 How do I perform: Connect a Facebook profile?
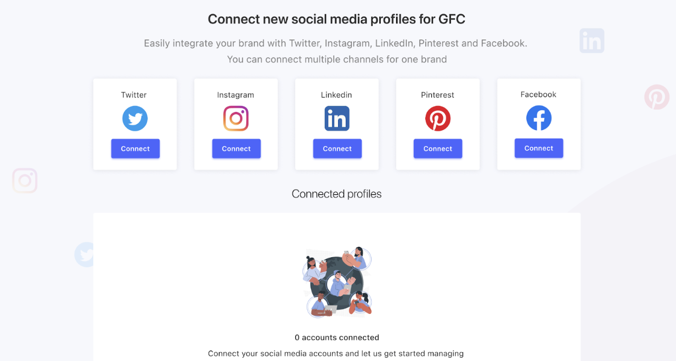pos(539,148)
